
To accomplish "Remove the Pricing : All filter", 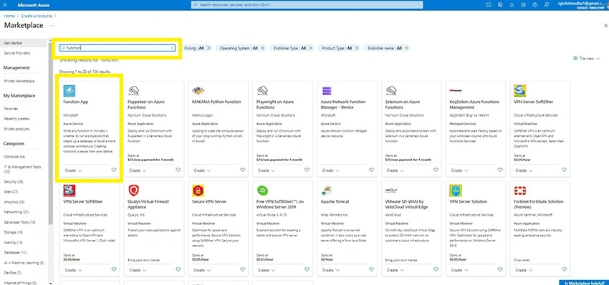I will point(208,48).
